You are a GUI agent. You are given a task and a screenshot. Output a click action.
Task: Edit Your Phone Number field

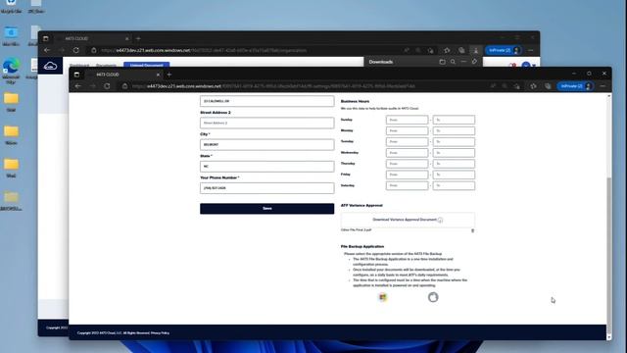[x=267, y=187]
